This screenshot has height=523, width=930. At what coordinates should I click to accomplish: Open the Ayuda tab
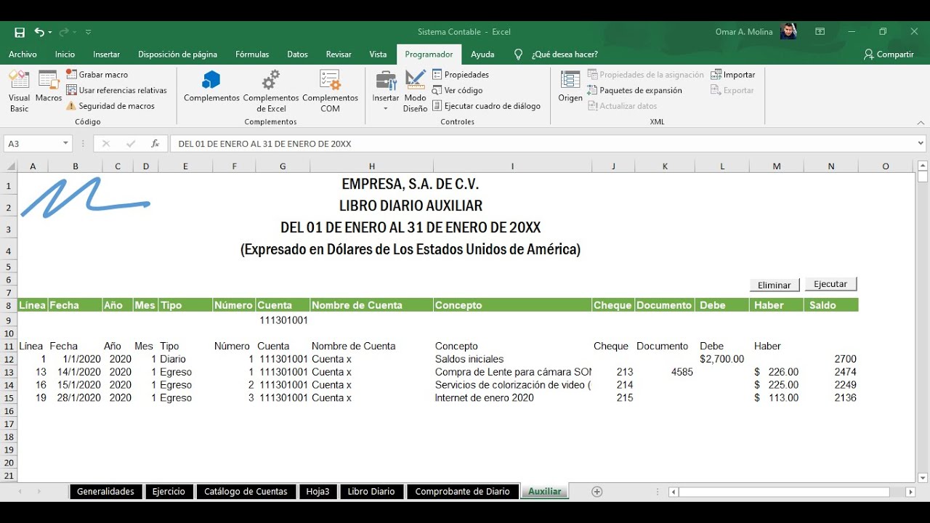tap(482, 54)
